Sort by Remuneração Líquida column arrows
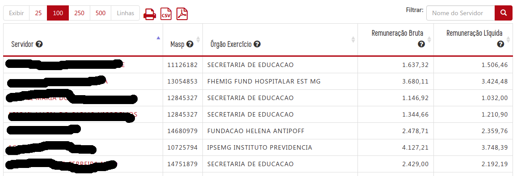 coord(508,40)
